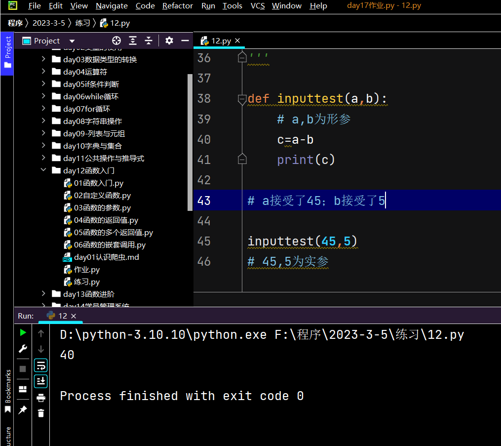This screenshot has height=446, width=501.
Task: Click the Project tree vertical scrollbar
Action: point(190,142)
